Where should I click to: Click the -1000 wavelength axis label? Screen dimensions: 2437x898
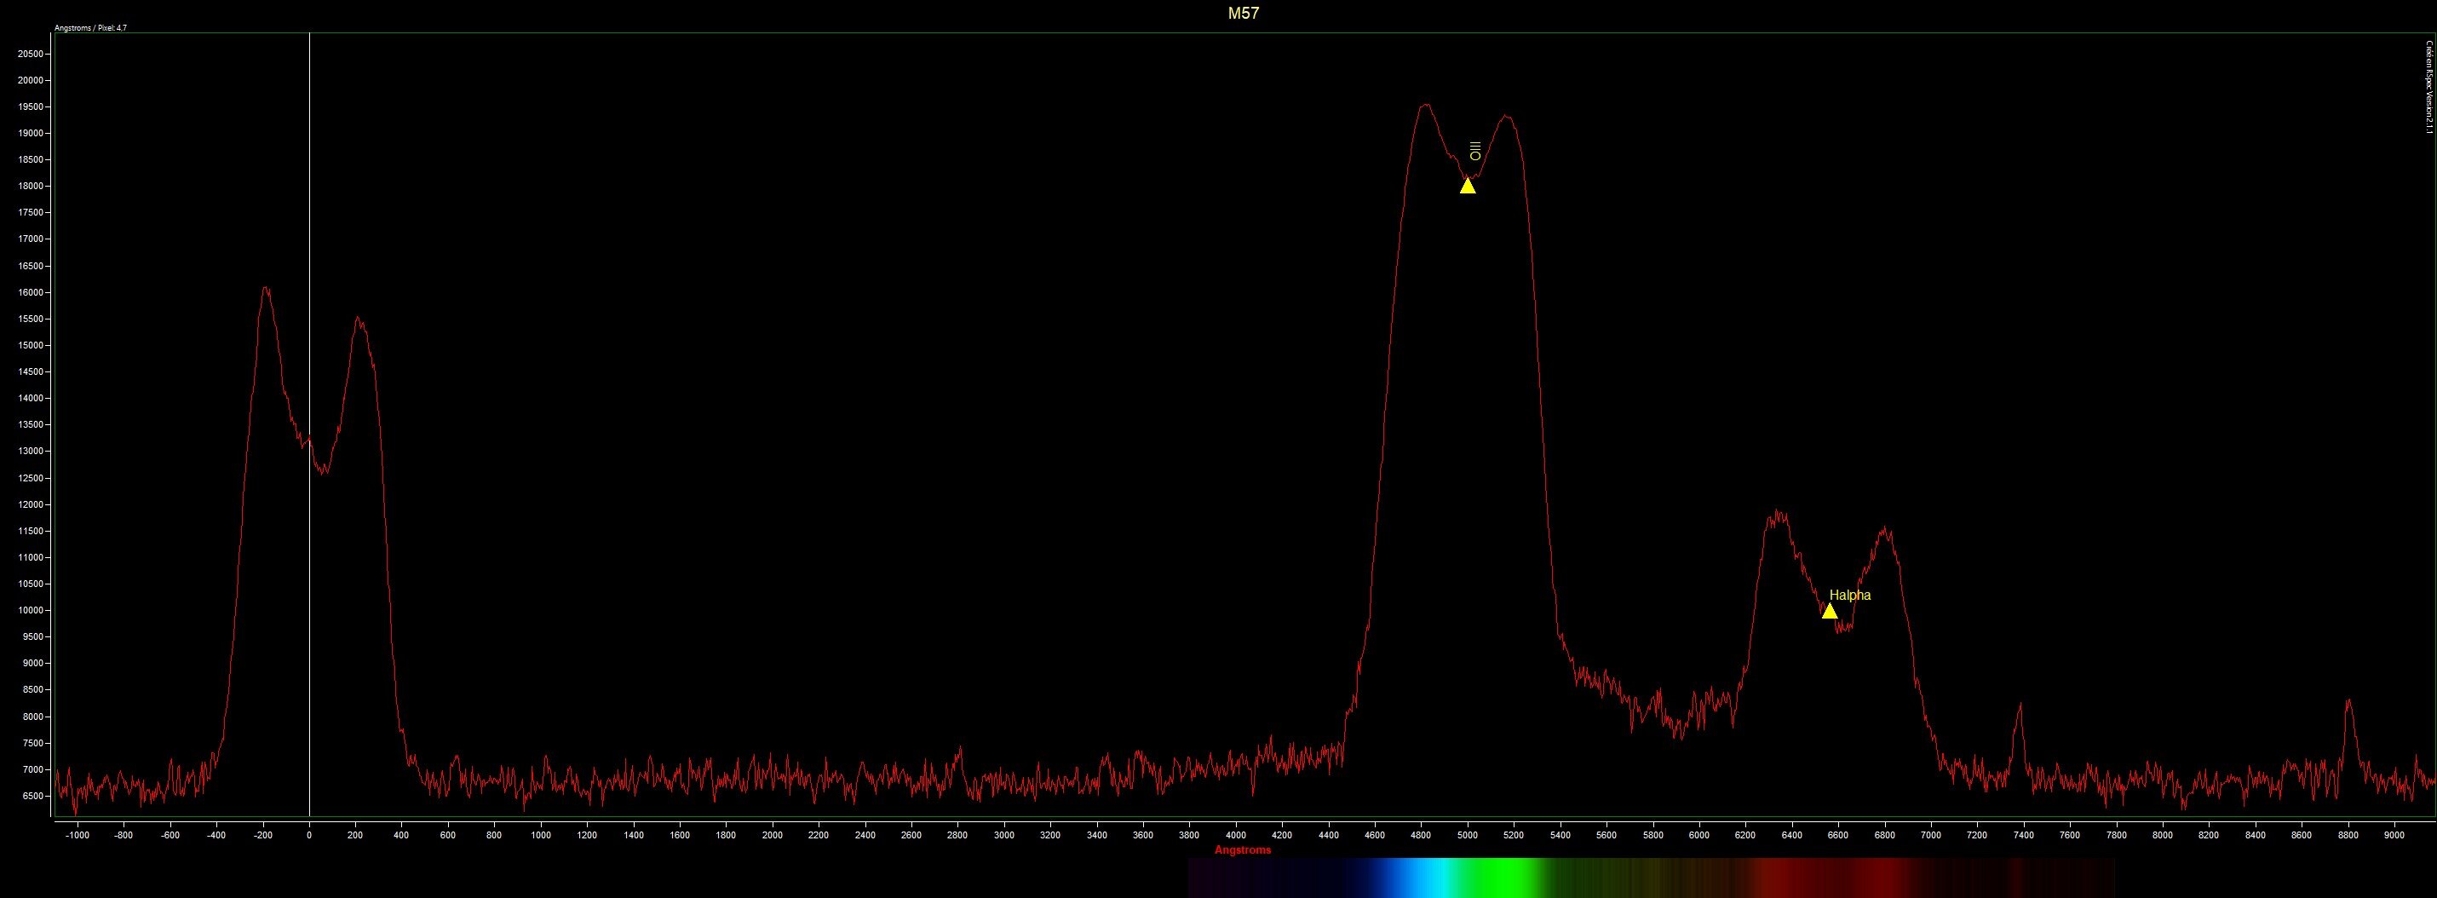point(78,836)
